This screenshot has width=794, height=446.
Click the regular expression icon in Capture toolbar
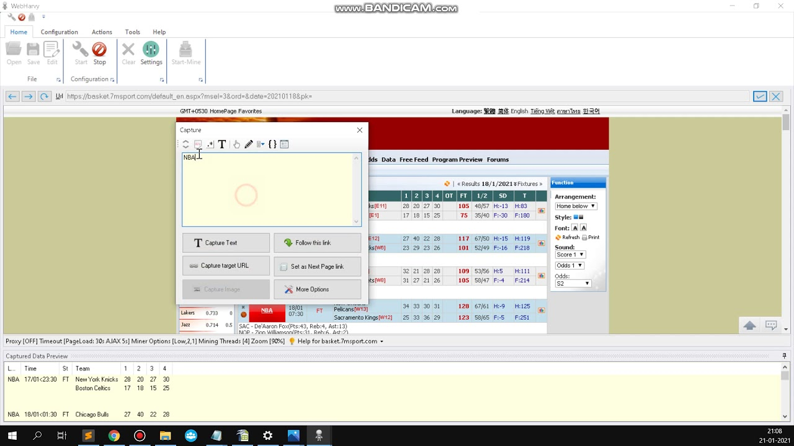[210, 144]
